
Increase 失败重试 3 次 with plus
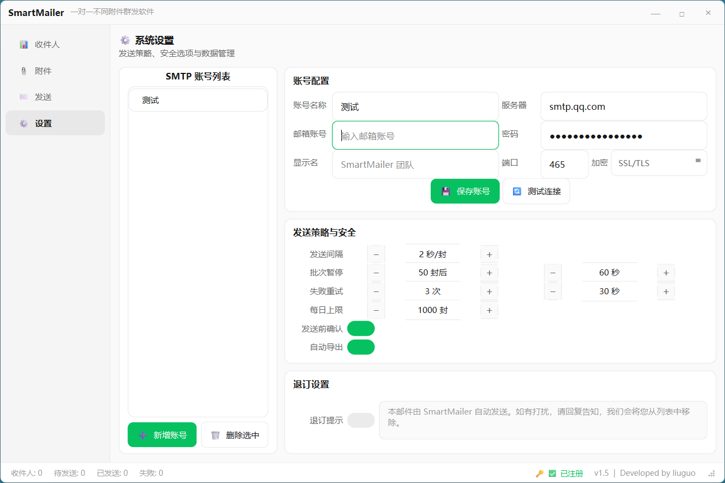pyautogui.click(x=489, y=291)
